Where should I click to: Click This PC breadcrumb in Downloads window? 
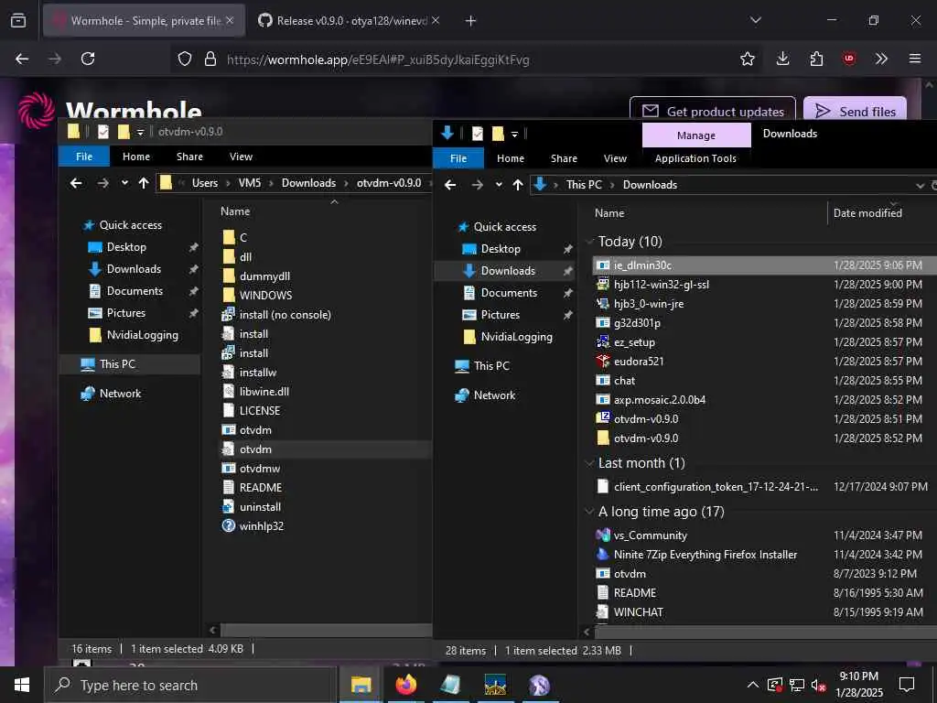(x=584, y=185)
